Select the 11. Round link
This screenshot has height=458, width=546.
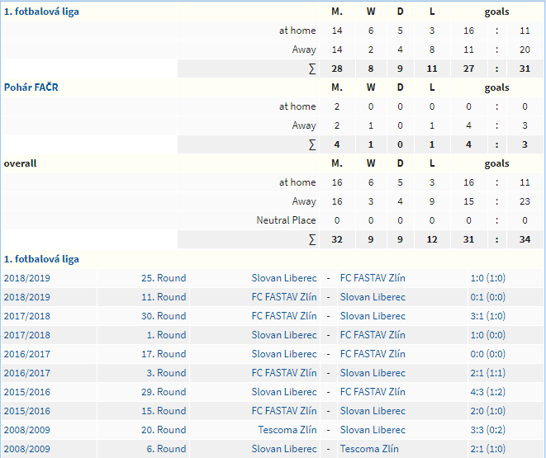(164, 297)
